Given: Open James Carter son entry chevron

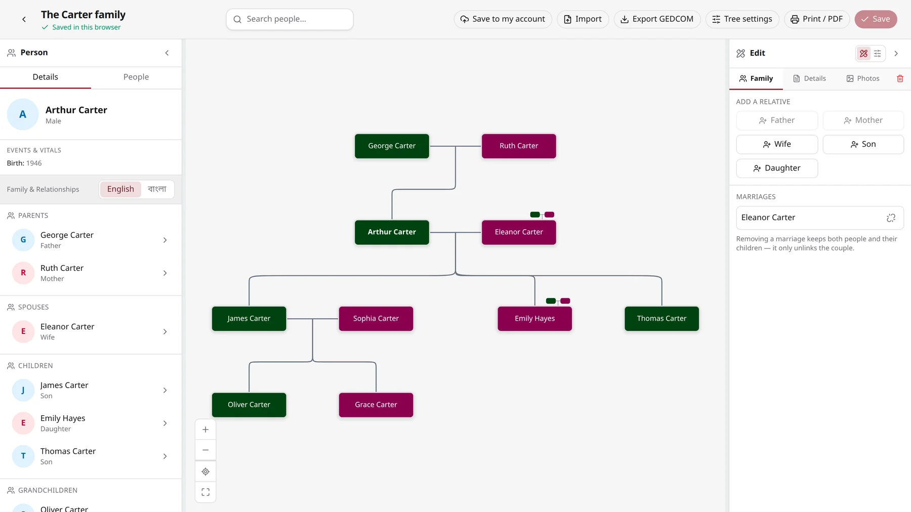Looking at the screenshot, I should tap(165, 391).
